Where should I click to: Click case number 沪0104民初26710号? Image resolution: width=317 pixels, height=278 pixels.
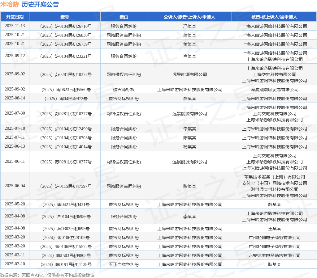66,26
